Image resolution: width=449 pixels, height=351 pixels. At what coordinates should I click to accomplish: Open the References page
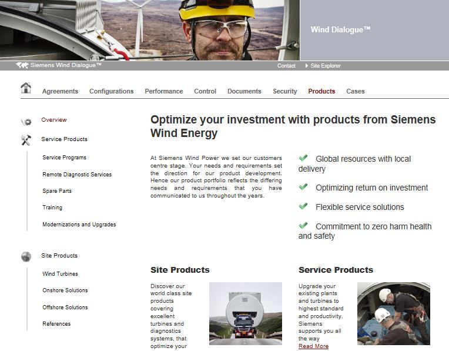[56, 324]
